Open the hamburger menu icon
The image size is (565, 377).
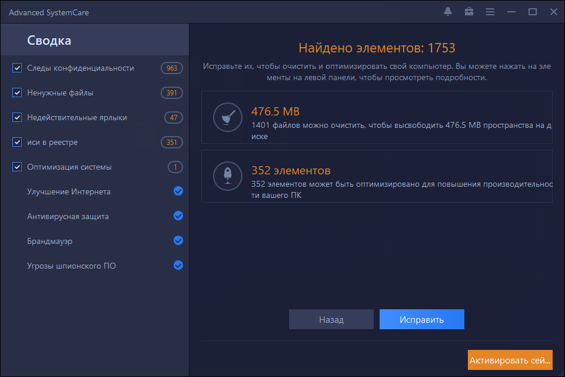coord(490,12)
